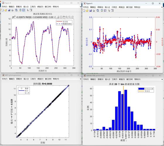Image resolution: width=164 pixels, height=146 pixels.
Task: Enable the Edit Plot arrow in Figure 6's toolbar
Action: 109,11
